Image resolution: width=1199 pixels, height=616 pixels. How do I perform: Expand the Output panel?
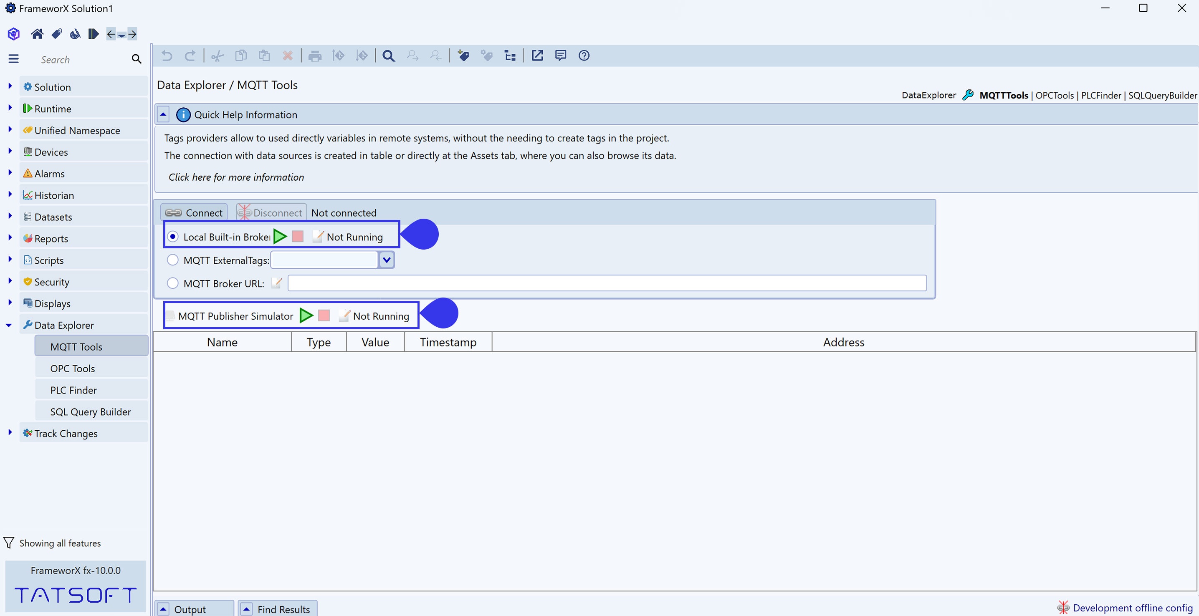click(x=163, y=608)
